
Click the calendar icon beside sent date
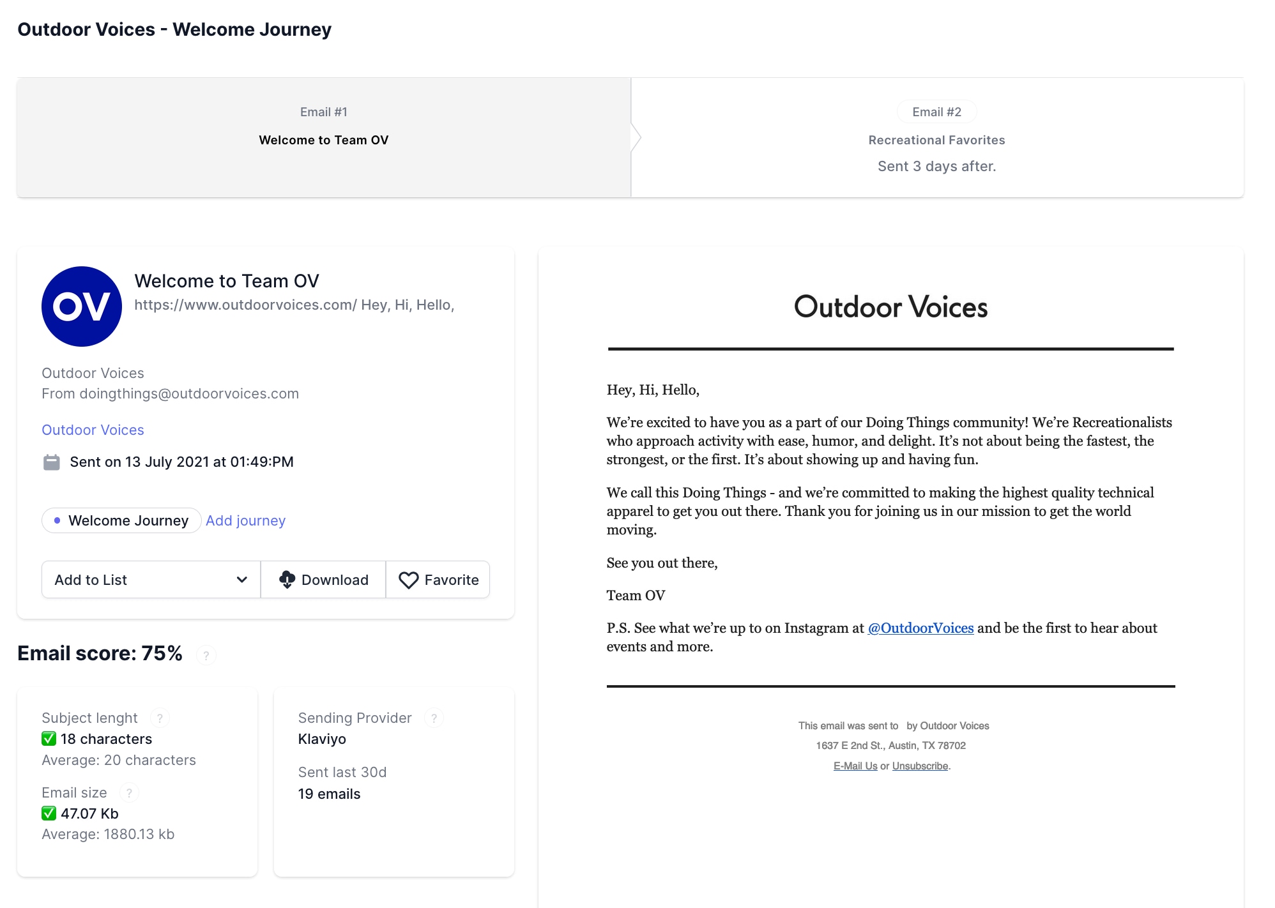(x=51, y=462)
